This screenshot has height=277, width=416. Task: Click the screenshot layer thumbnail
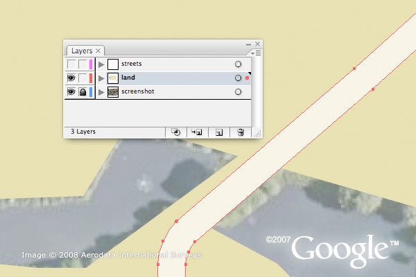coord(113,92)
